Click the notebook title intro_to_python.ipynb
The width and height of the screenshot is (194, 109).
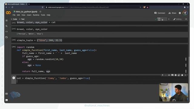coord(26,12)
